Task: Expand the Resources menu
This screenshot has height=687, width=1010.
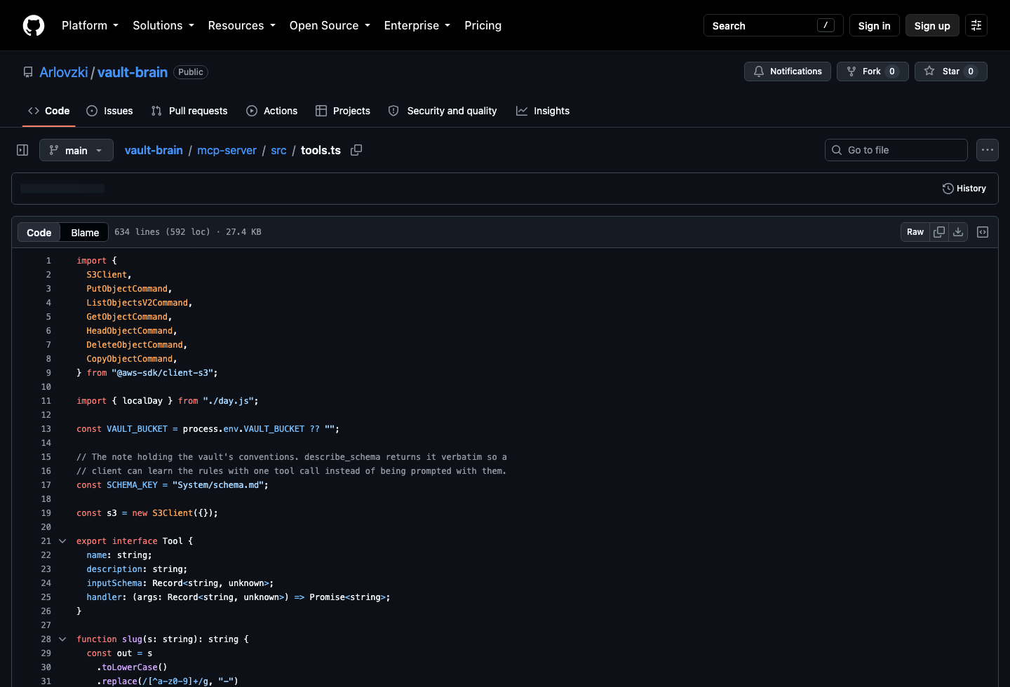Action: [241, 25]
